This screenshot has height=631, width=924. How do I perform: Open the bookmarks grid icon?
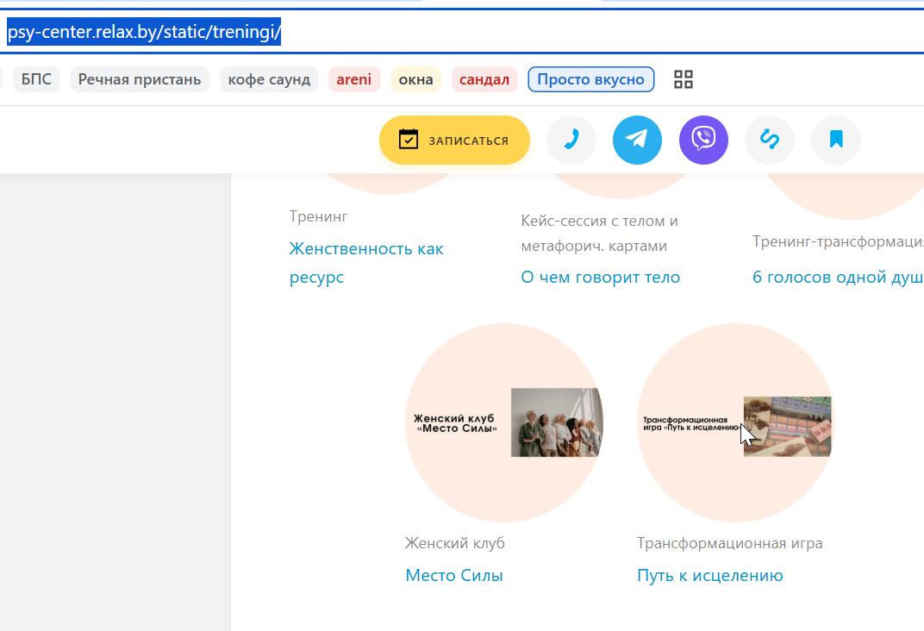pyautogui.click(x=683, y=79)
